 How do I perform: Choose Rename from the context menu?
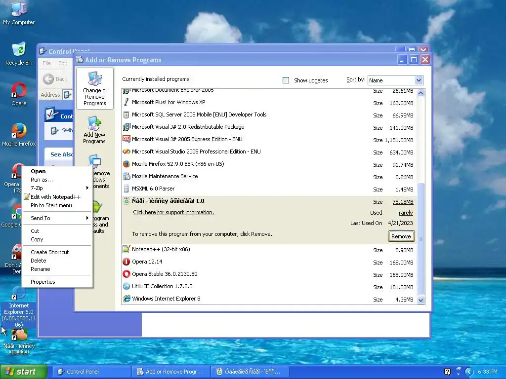pyautogui.click(x=57, y=269)
